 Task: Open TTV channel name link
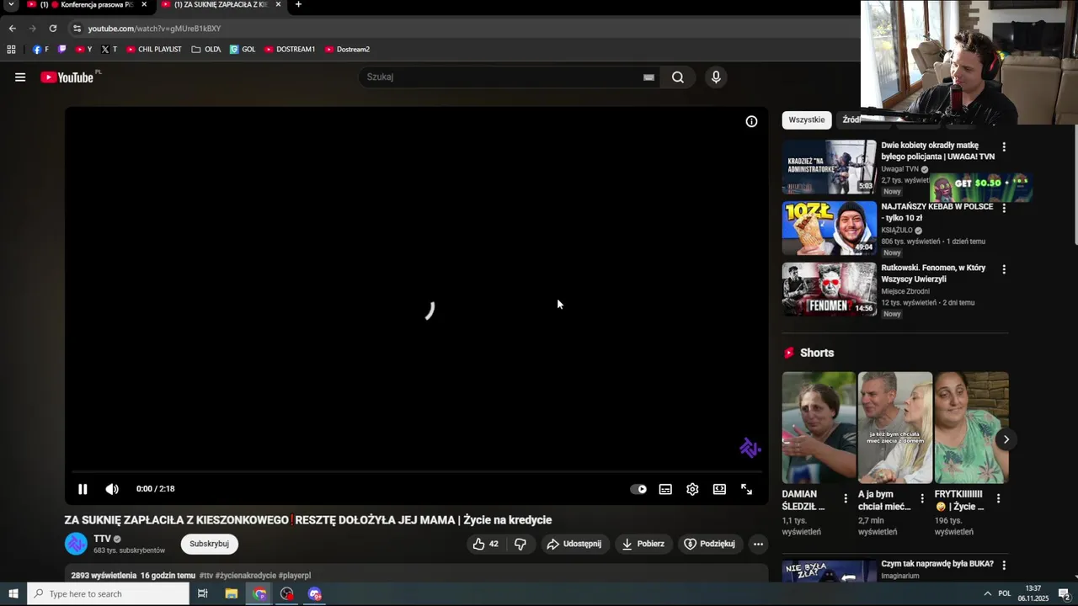tap(102, 539)
